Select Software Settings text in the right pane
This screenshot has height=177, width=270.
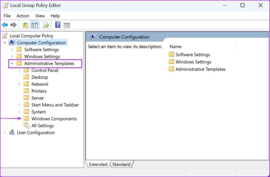tap(193, 55)
